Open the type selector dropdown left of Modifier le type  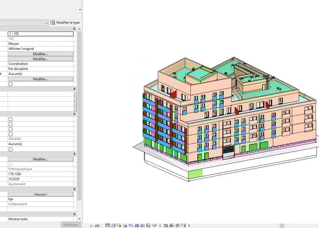coord(46,23)
